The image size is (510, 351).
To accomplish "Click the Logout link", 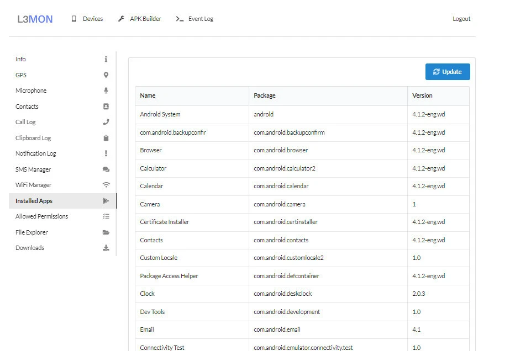I will (461, 19).
